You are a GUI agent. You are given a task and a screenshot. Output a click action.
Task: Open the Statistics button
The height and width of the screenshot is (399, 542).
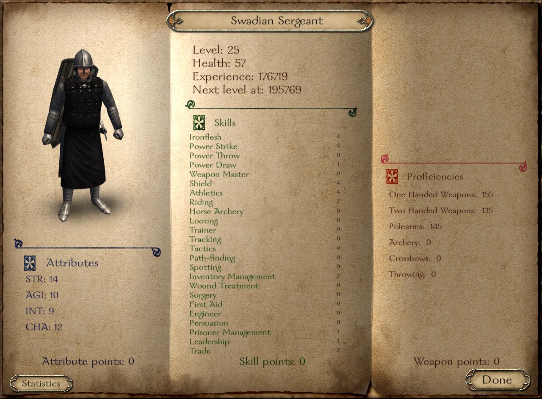(x=41, y=384)
